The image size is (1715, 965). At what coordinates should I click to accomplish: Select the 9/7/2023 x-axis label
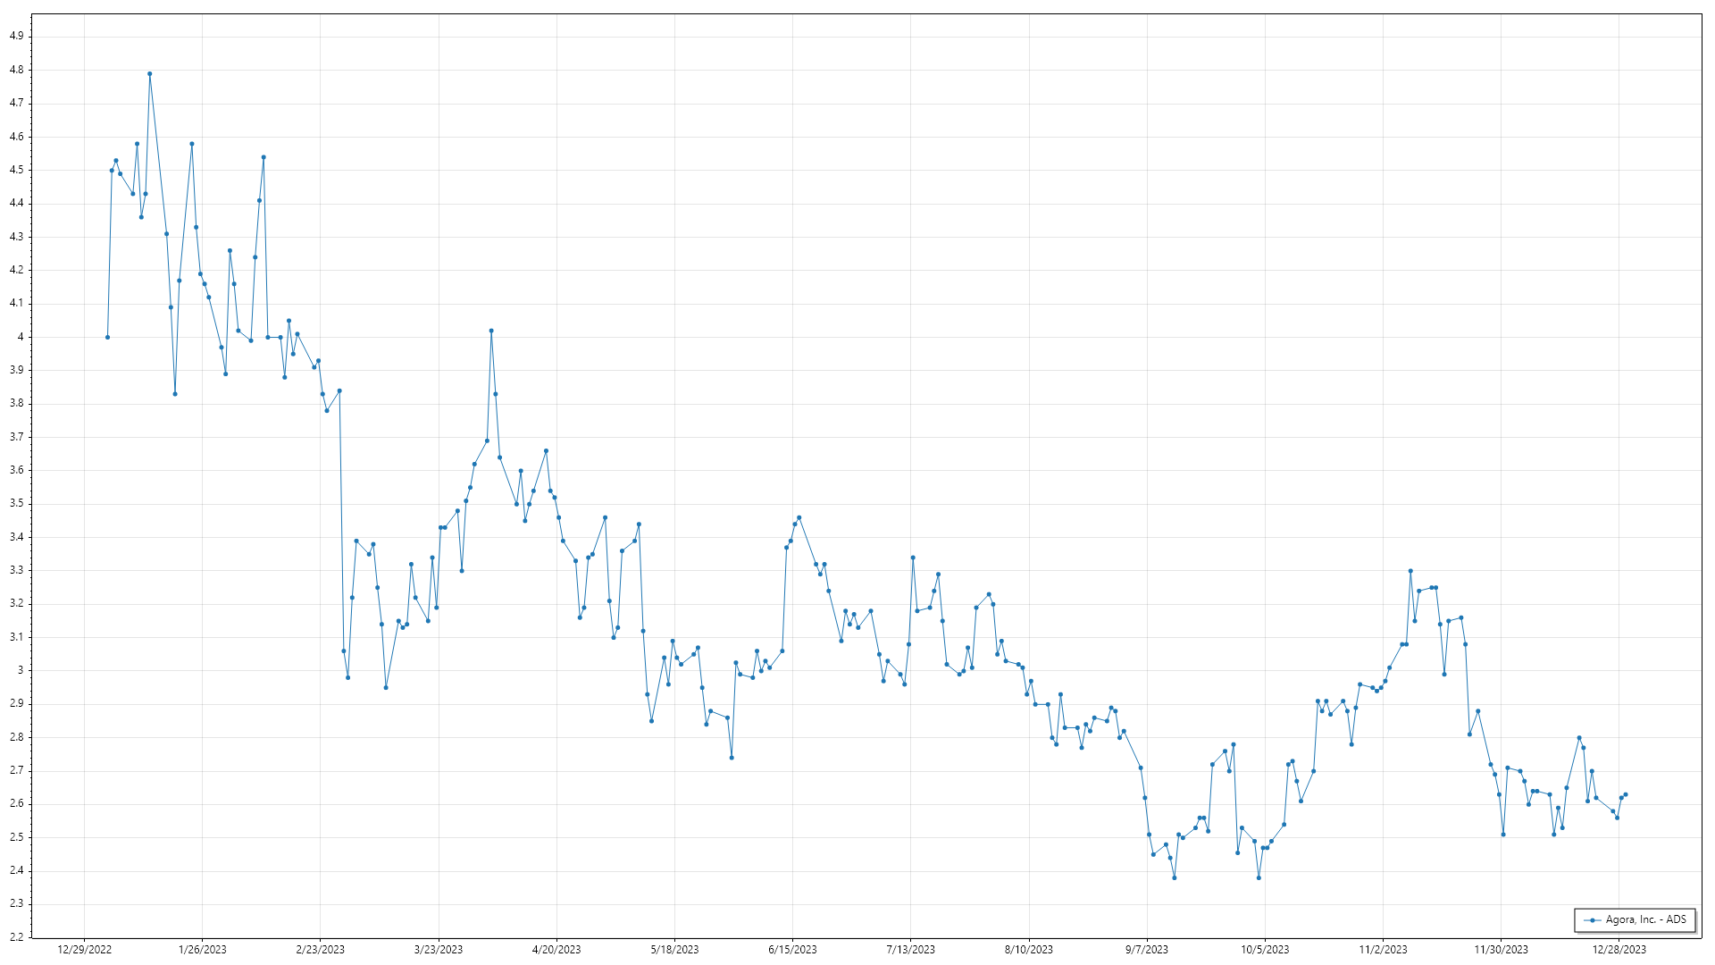pyautogui.click(x=1146, y=950)
